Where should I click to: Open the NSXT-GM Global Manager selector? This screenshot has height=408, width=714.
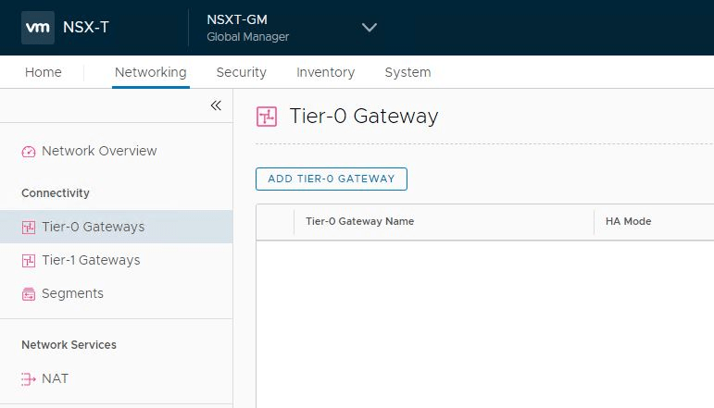292,28
